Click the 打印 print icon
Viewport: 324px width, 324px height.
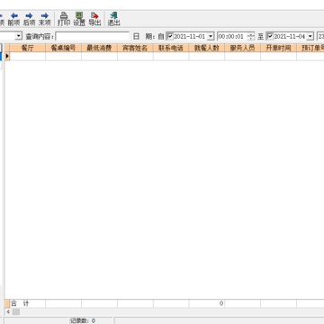click(x=64, y=19)
